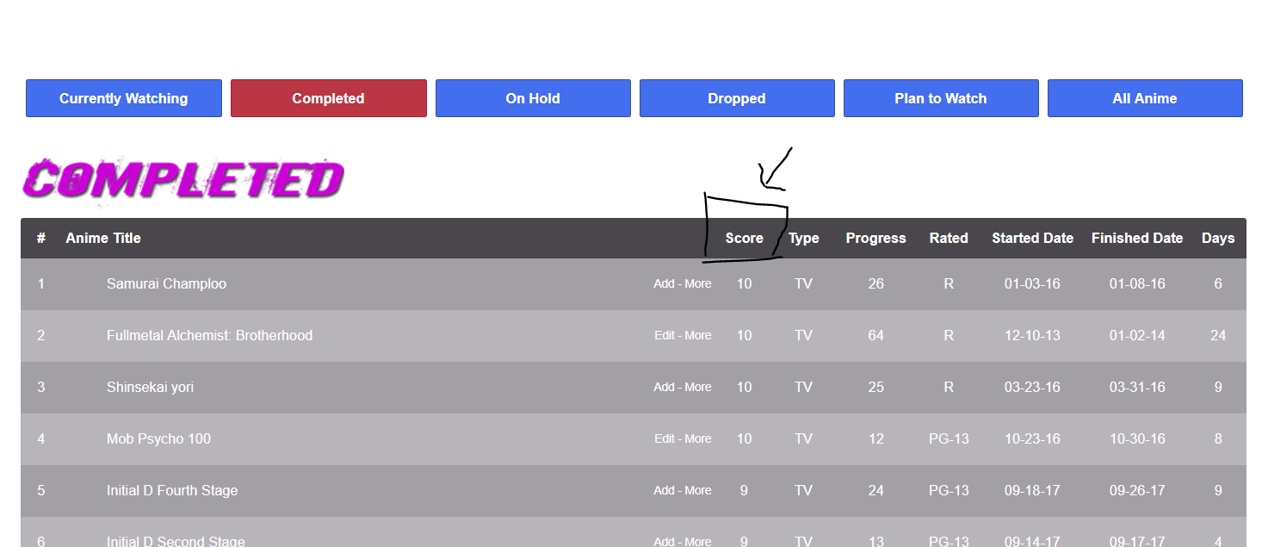Viewport: 1262px width, 547px height.
Task: Open the Mob Psycho 100 title link
Action: coord(158,438)
